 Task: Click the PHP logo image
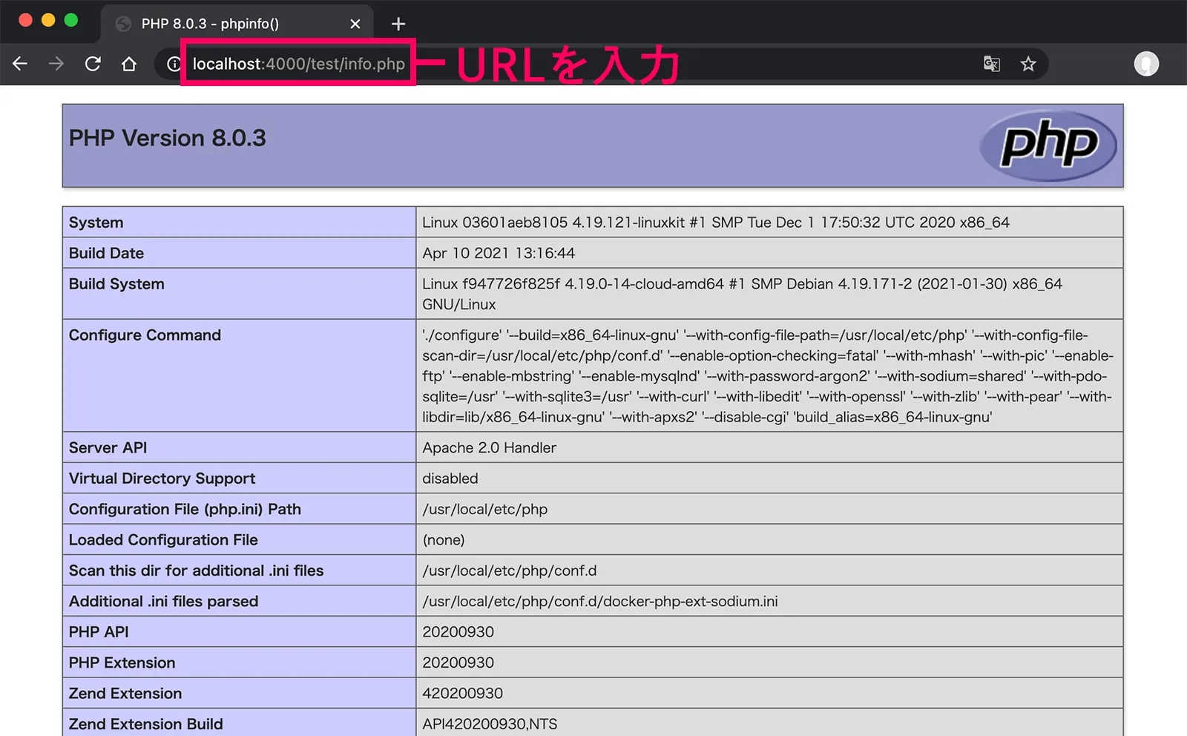[x=1048, y=145]
